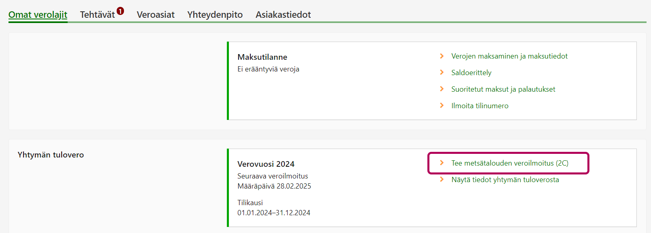Open the Asiakastiedot tab

pos(283,15)
